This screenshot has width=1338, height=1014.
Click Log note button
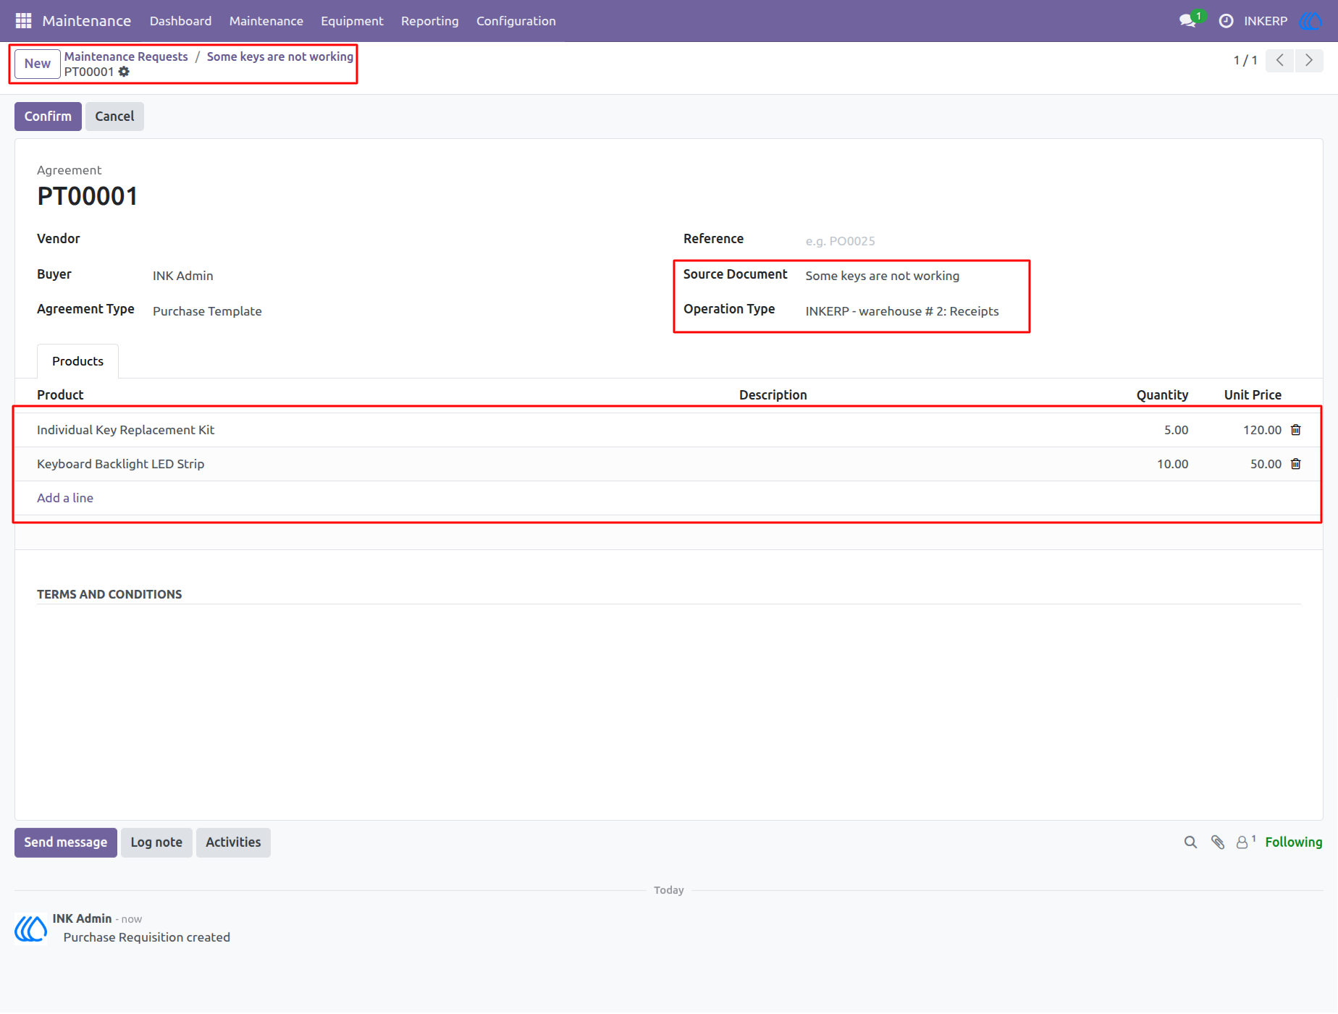point(156,842)
